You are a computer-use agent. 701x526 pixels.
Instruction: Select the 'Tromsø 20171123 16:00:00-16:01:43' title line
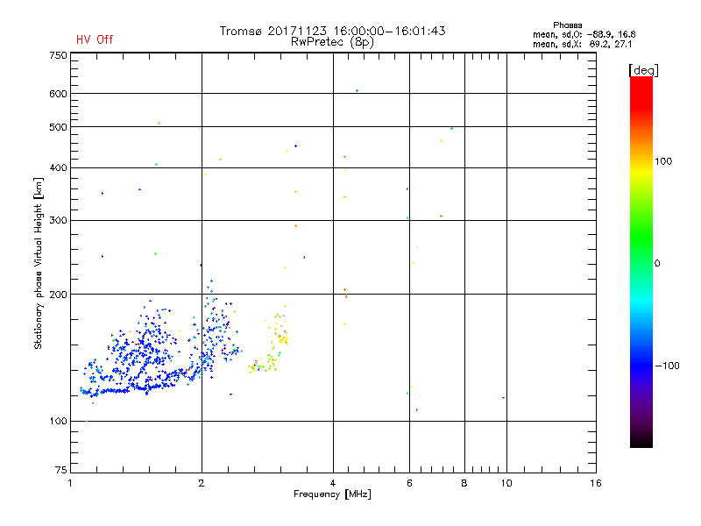333,31
